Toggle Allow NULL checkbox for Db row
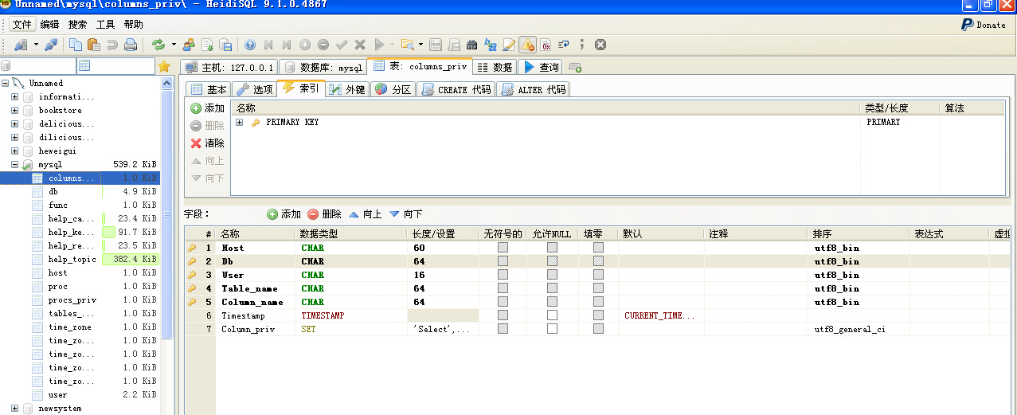This screenshot has height=415, width=1017. [x=552, y=260]
